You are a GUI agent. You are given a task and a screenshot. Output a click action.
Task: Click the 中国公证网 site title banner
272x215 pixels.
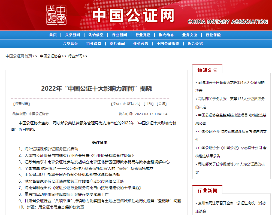coord(133,15)
